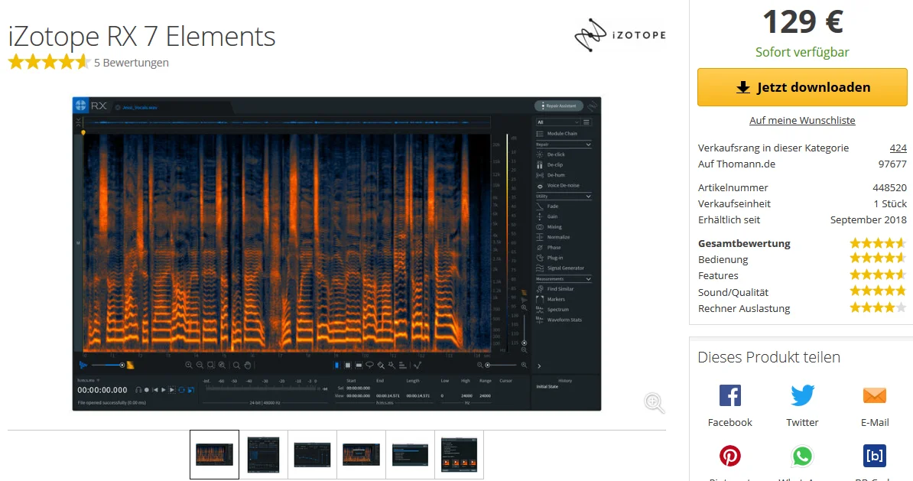Click the blue [b] BB-Code share icon

tap(875, 455)
